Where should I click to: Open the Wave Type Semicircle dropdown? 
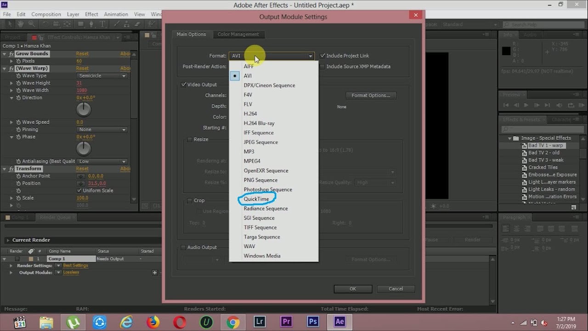(x=102, y=76)
